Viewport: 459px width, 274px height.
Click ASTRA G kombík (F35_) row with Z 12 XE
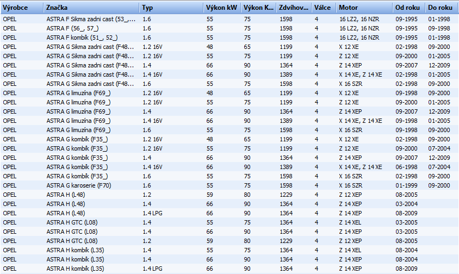click(230, 148)
